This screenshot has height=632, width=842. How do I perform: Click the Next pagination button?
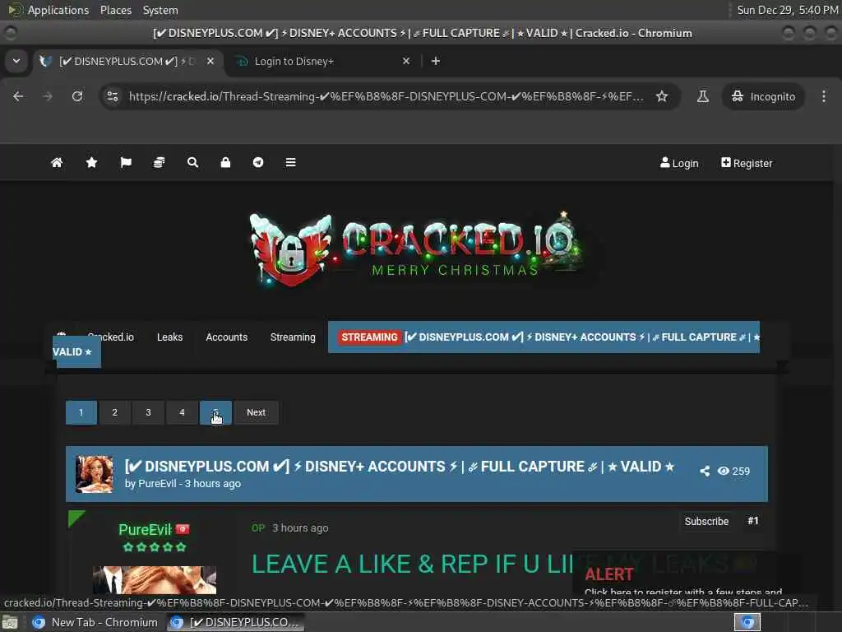[x=257, y=412]
